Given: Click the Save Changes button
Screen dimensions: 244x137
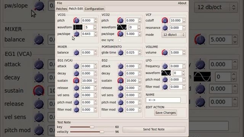Looking at the screenshot, I should 165,113.
